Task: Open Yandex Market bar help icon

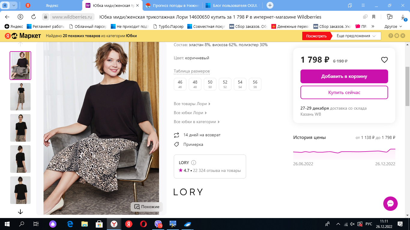Action: [x=391, y=36]
